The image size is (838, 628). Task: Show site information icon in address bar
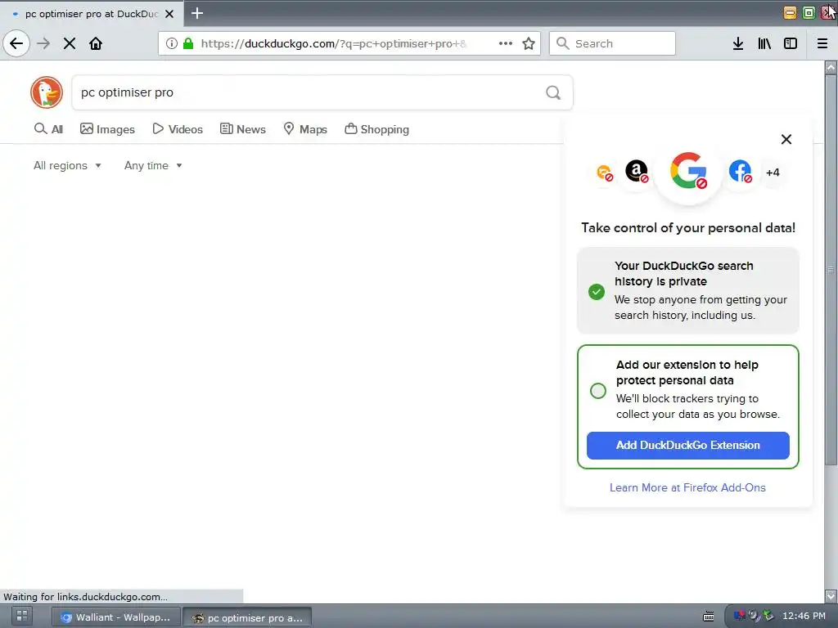(172, 43)
